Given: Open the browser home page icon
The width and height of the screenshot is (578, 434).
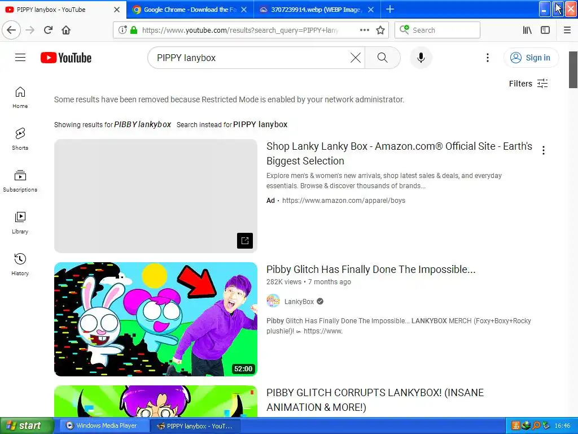Looking at the screenshot, I should (x=66, y=30).
